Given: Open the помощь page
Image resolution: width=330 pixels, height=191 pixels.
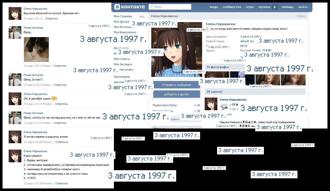Looking at the screenshot, I should click(288, 7).
